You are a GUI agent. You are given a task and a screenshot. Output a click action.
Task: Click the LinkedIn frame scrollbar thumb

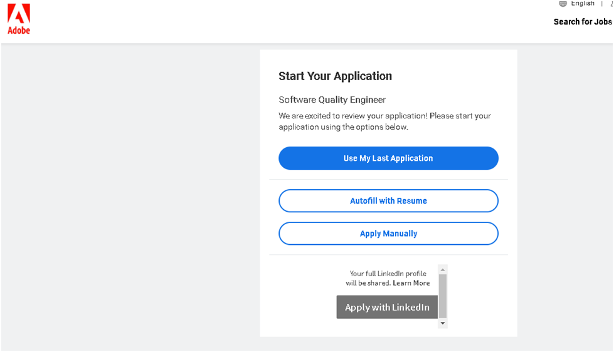click(x=443, y=296)
